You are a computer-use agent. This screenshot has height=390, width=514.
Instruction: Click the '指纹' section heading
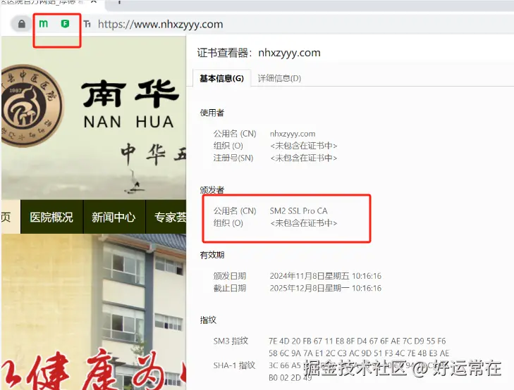click(x=208, y=320)
